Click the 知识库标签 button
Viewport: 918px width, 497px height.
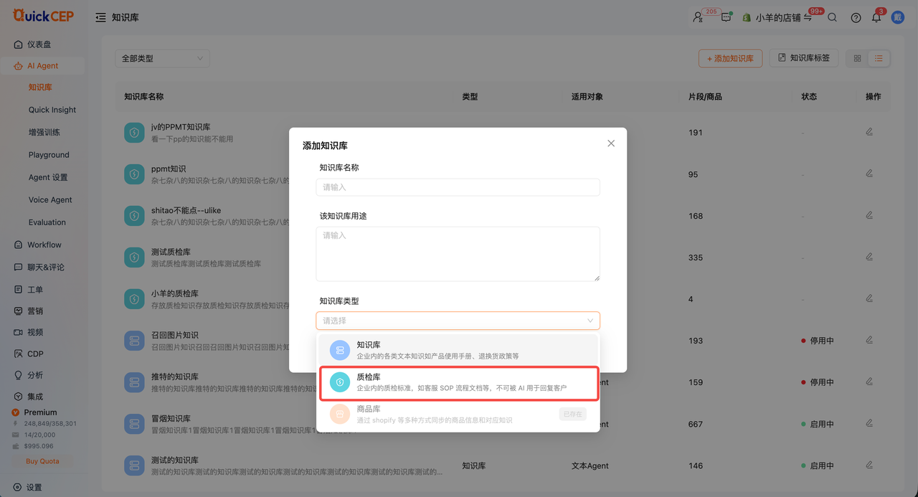[x=804, y=58]
